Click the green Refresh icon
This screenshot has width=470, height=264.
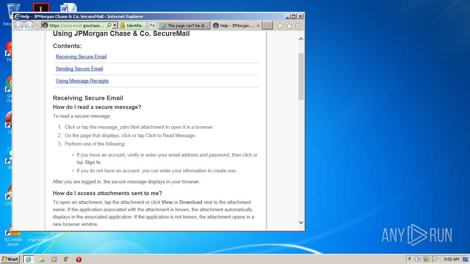tap(152, 26)
